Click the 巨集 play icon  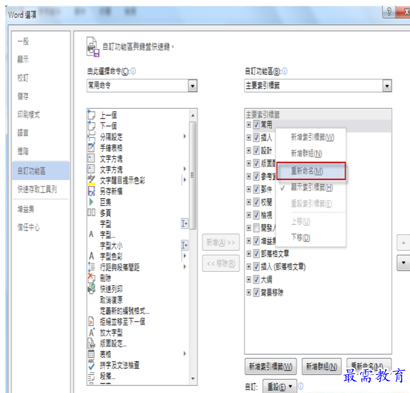click(x=91, y=202)
